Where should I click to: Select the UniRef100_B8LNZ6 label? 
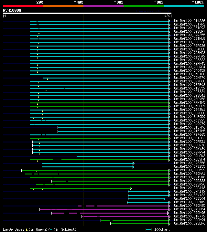click(190, 145)
